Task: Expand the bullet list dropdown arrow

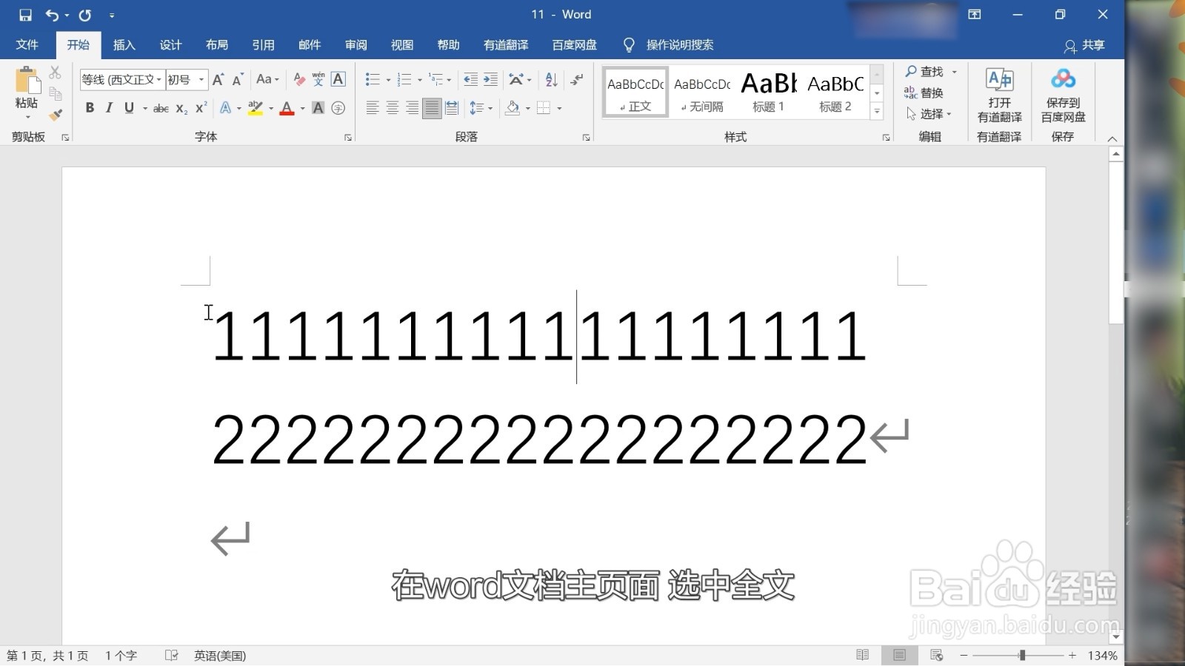Action: point(388,80)
